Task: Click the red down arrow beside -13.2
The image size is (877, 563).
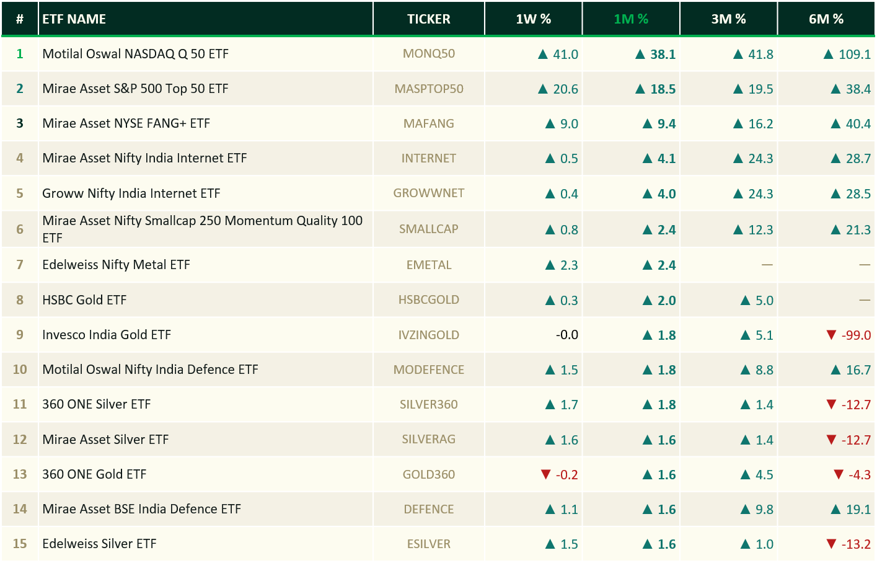Action: (x=832, y=544)
